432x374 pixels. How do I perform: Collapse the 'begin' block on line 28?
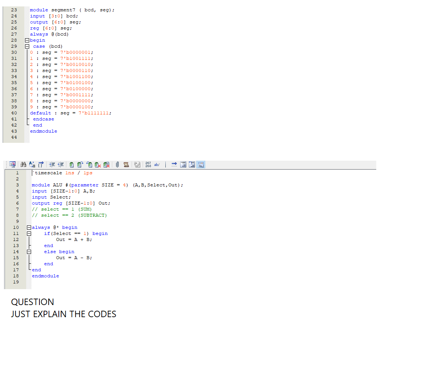[27, 41]
